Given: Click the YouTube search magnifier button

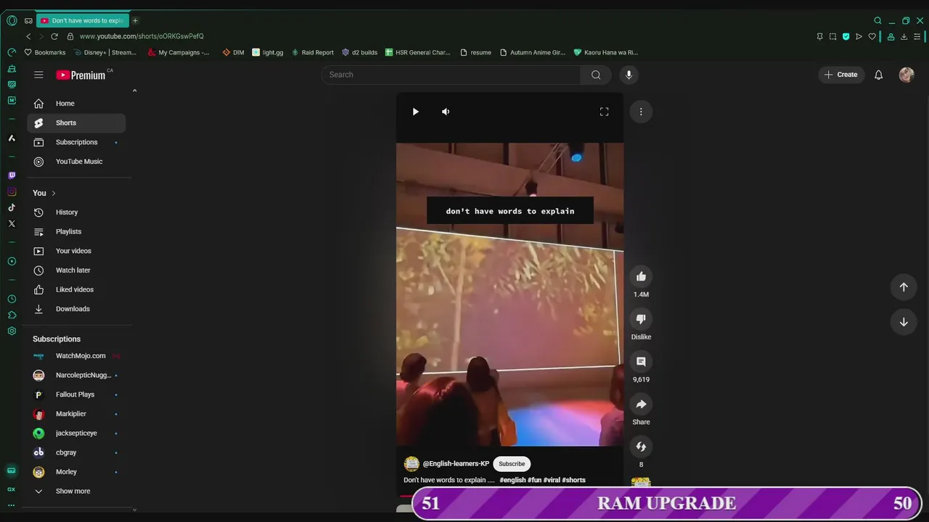Looking at the screenshot, I should 596,75.
